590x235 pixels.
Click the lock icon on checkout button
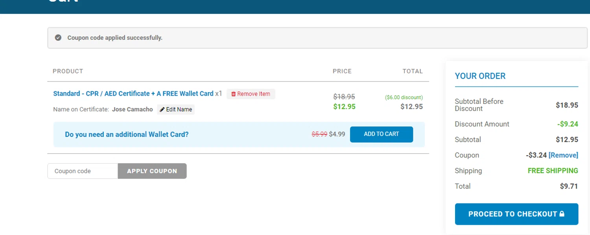[x=562, y=214]
